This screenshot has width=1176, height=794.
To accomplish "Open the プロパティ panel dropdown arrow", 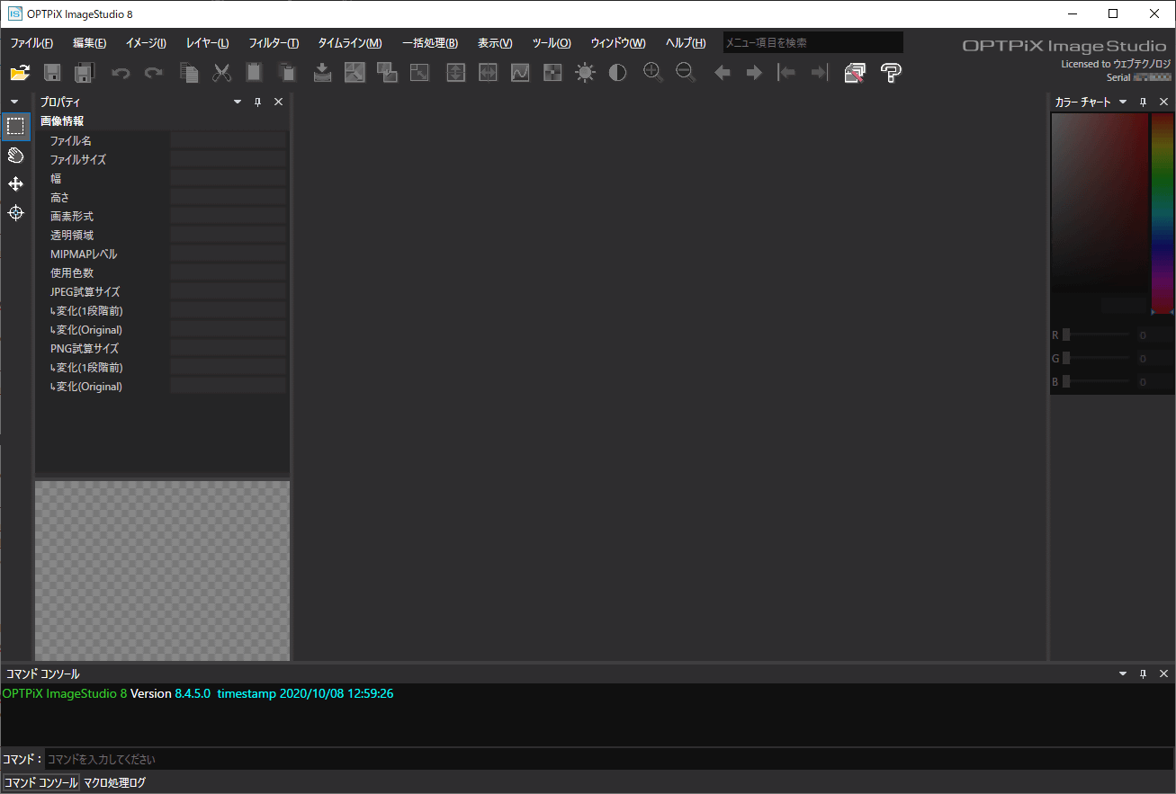I will 238,103.
